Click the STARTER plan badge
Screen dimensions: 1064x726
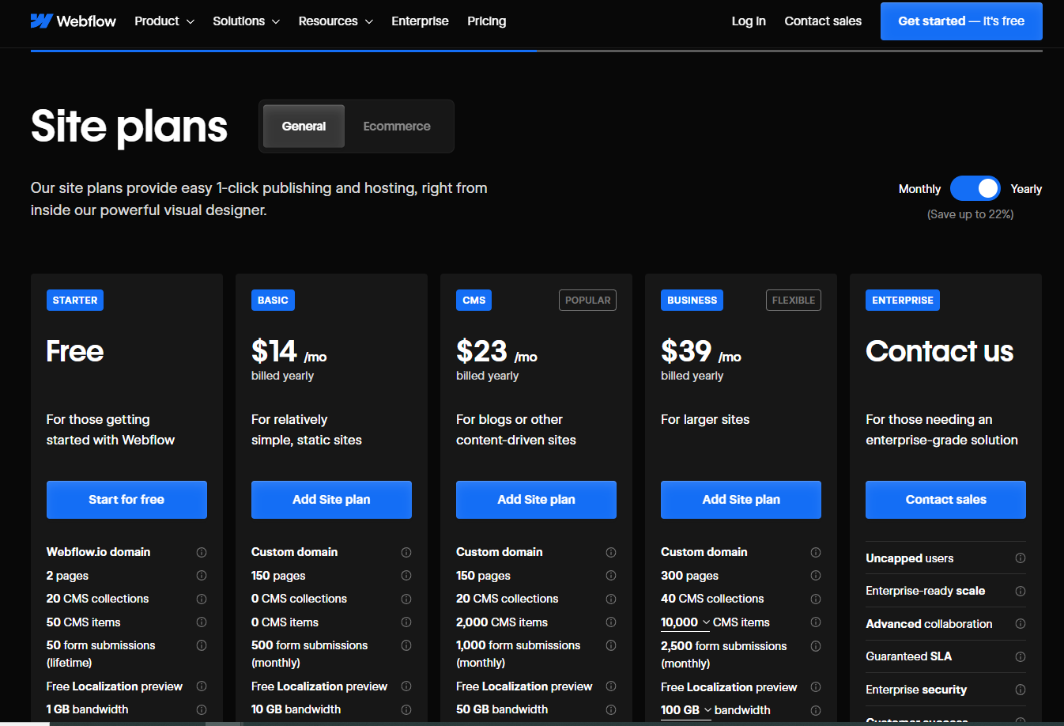[x=75, y=301]
